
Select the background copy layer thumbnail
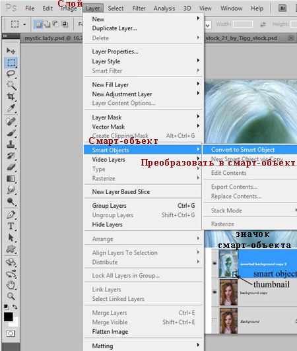228,292
